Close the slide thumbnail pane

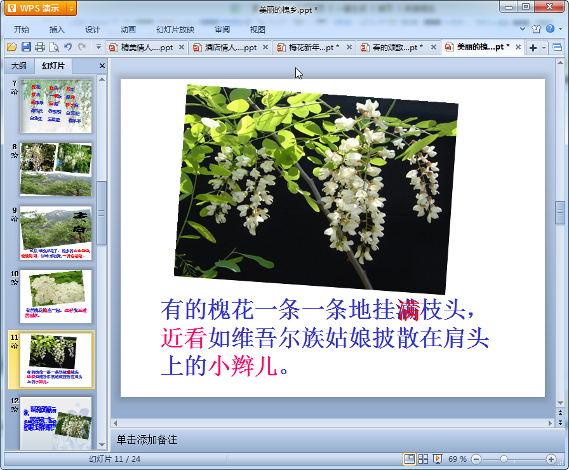pyautogui.click(x=102, y=65)
